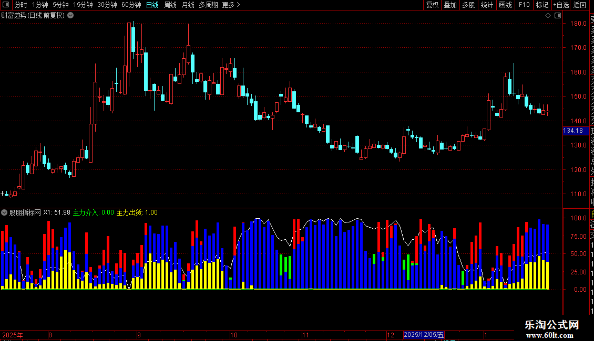
Task: Click month 12 marker on time axis
Action: coord(391,335)
